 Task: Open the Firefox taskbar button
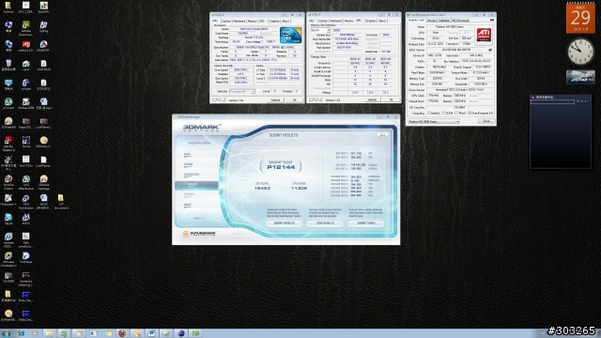[x=122, y=333]
